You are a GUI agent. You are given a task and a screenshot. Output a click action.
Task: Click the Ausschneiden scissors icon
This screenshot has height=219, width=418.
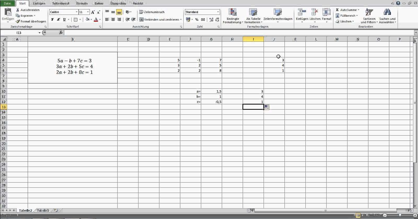click(18, 10)
